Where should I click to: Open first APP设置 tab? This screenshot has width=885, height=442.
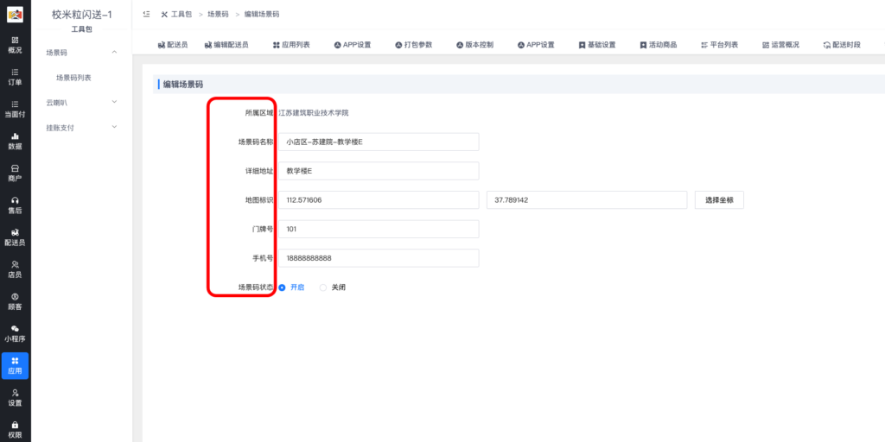pyautogui.click(x=353, y=45)
